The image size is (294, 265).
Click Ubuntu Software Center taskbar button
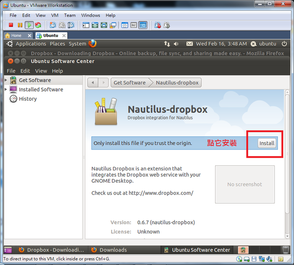pyautogui.click(x=197, y=250)
